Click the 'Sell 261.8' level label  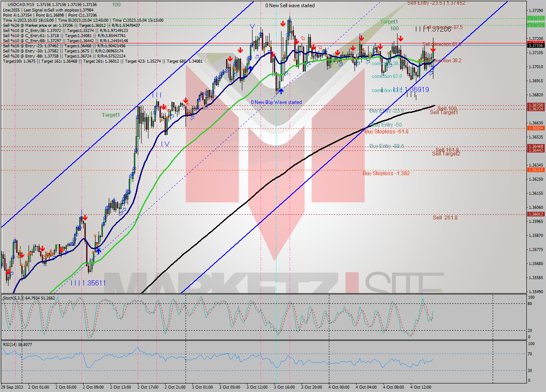pyautogui.click(x=445, y=218)
